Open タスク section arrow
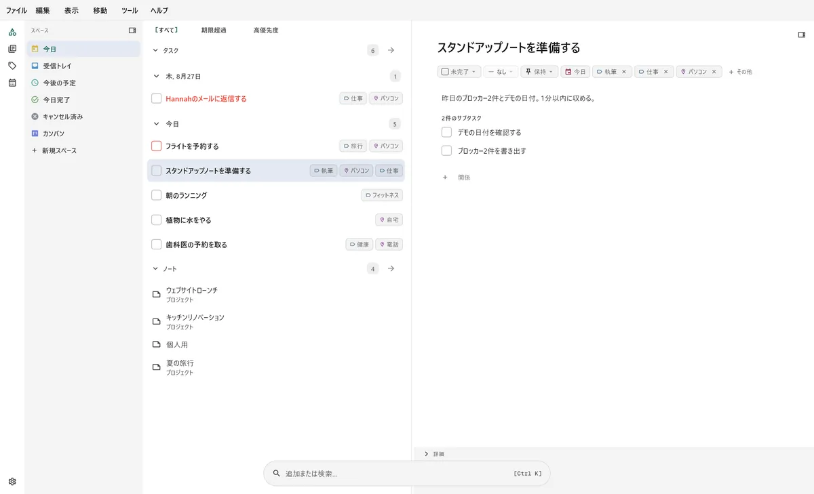This screenshot has width=814, height=494. point(391,50)
